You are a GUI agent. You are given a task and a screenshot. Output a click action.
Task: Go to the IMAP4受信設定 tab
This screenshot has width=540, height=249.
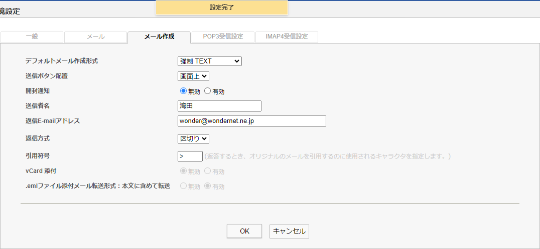coord(287,36)
